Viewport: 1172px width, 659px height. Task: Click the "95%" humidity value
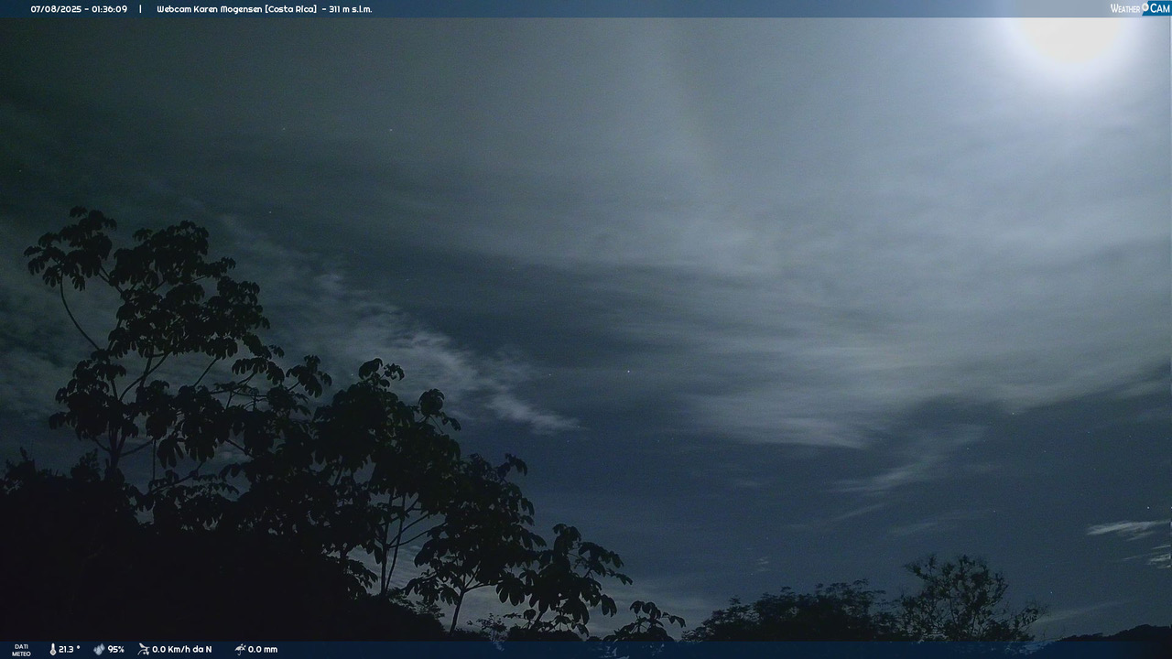[116, 649]
